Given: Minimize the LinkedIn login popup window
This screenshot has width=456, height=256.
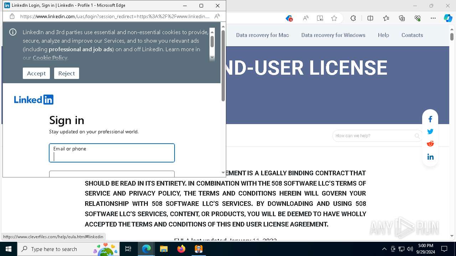Looking at the screenshot, I should [x=185, y=6].
